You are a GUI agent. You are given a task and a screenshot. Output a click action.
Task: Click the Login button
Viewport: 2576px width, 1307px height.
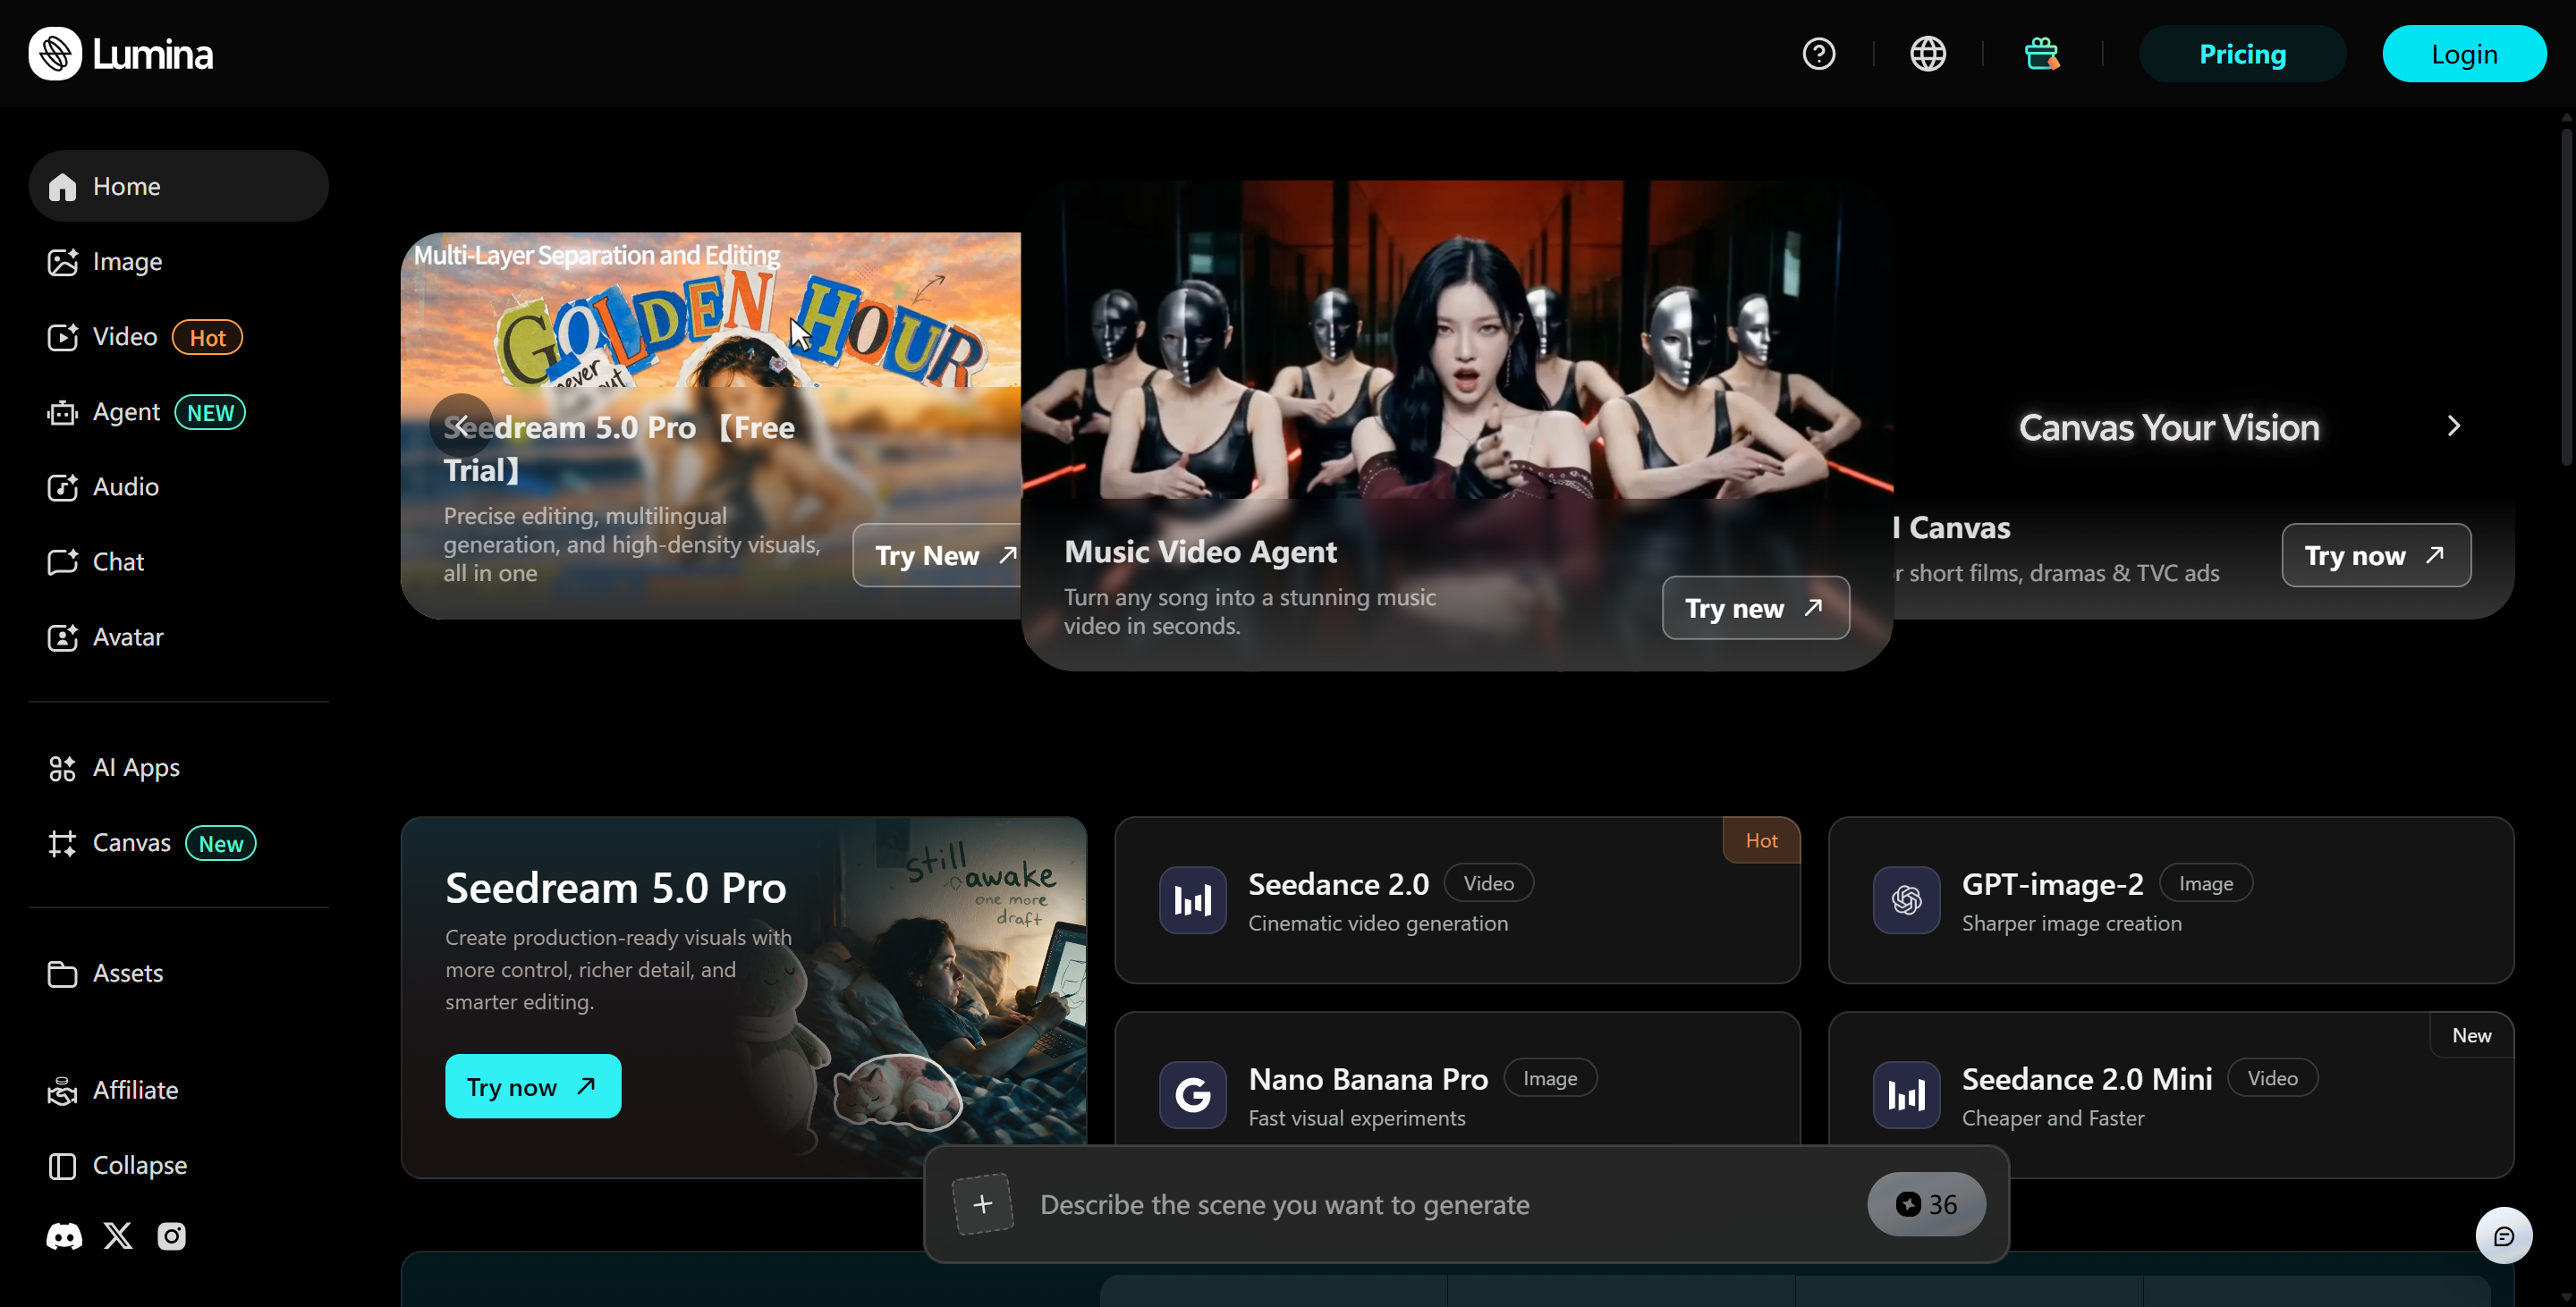click(x=2464, y=54)
